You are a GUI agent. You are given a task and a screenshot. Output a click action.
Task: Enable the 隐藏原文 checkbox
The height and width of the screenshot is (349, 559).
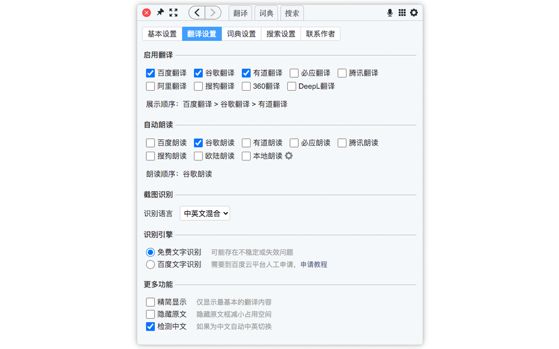(150, 314)
